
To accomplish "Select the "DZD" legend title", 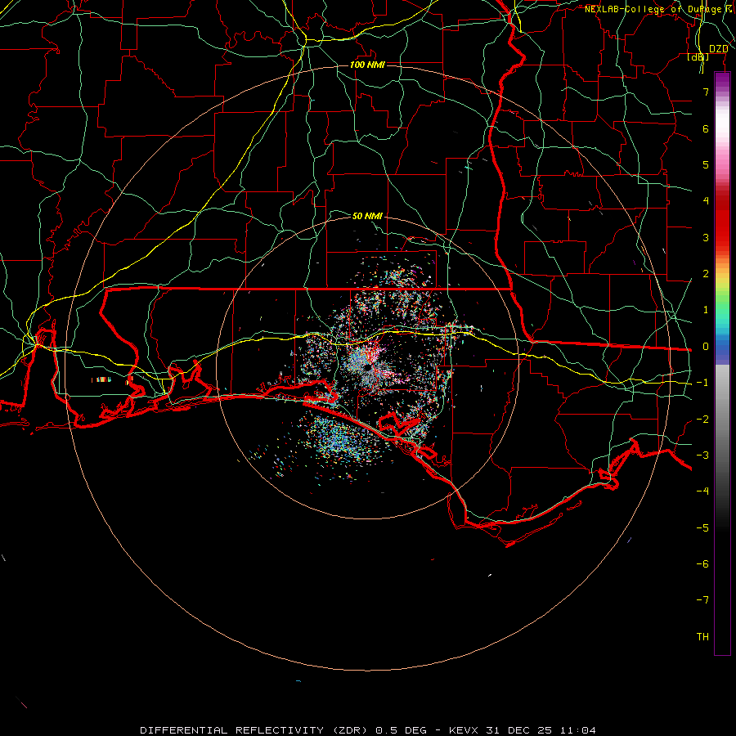I will 719,49.
